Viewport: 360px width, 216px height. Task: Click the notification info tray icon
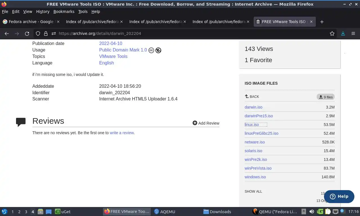[x=342, y=211]
